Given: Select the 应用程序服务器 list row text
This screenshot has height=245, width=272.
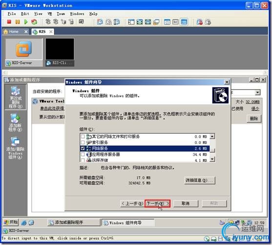Looking at the screenshot, I should [106, 154].
